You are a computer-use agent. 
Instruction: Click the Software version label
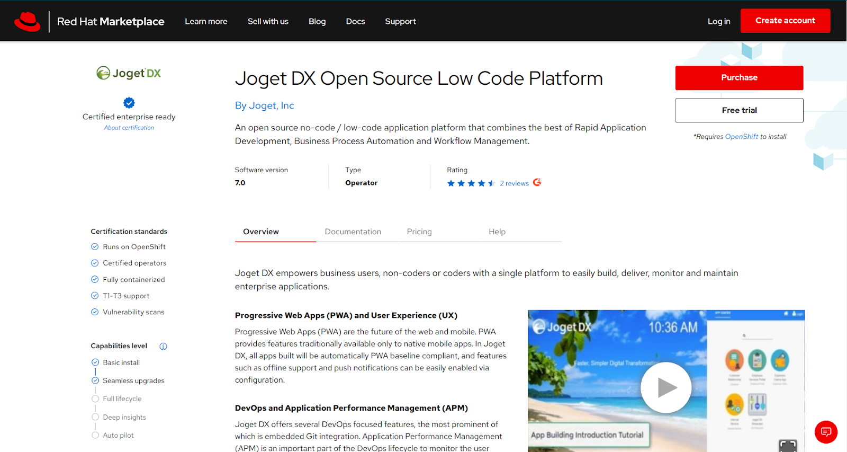262,170
